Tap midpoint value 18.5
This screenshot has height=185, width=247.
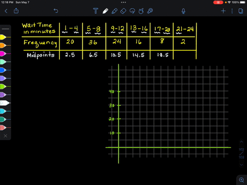click(x=163, y=55)
